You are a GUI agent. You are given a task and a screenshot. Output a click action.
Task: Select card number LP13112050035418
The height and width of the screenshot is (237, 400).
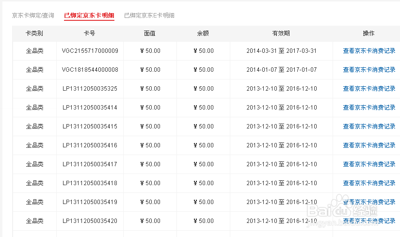90,183
